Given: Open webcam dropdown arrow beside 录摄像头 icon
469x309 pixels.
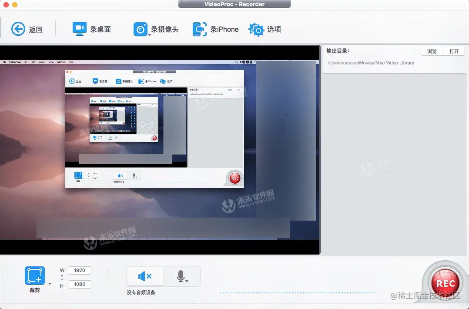Looking at the screenshot, I should tap(149, 35).
